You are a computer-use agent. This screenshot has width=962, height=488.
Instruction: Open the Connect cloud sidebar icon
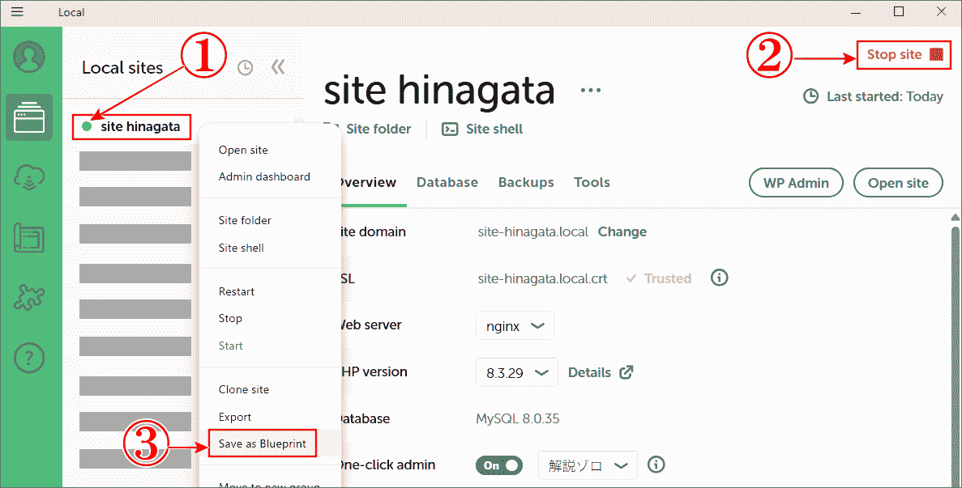tap(29, 177)
